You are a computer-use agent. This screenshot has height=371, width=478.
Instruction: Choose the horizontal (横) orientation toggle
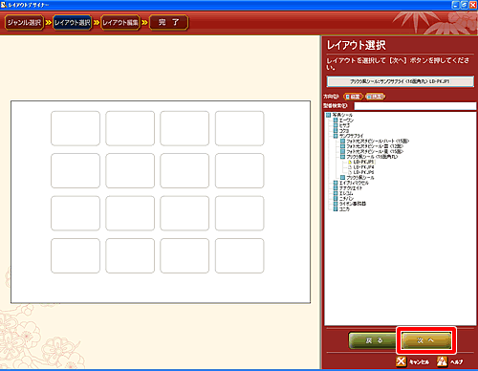point(375,97)
